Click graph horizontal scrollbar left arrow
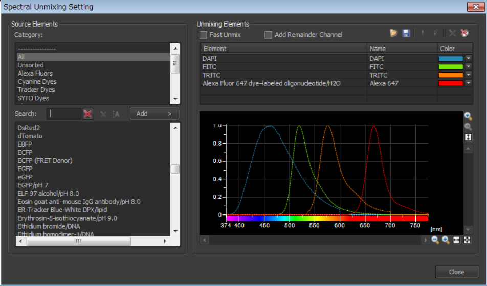This screenshot has width=487, height=286. 205,240
